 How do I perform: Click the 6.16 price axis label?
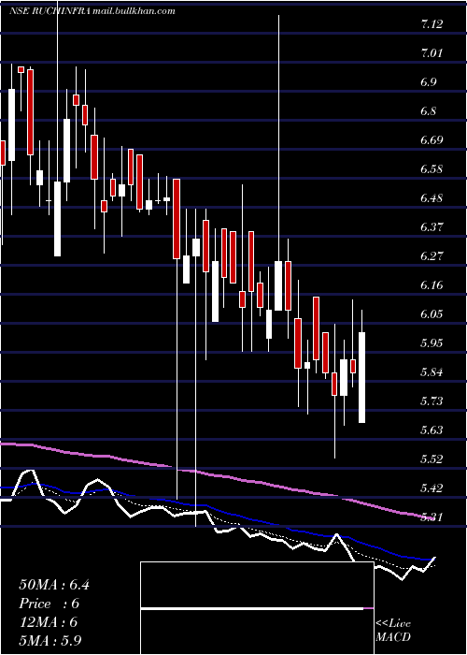tap(432, 285)
